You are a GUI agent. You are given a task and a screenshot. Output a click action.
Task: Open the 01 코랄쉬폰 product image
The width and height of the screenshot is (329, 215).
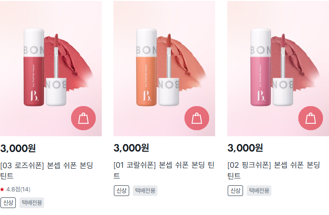click(x=164, y=69)
